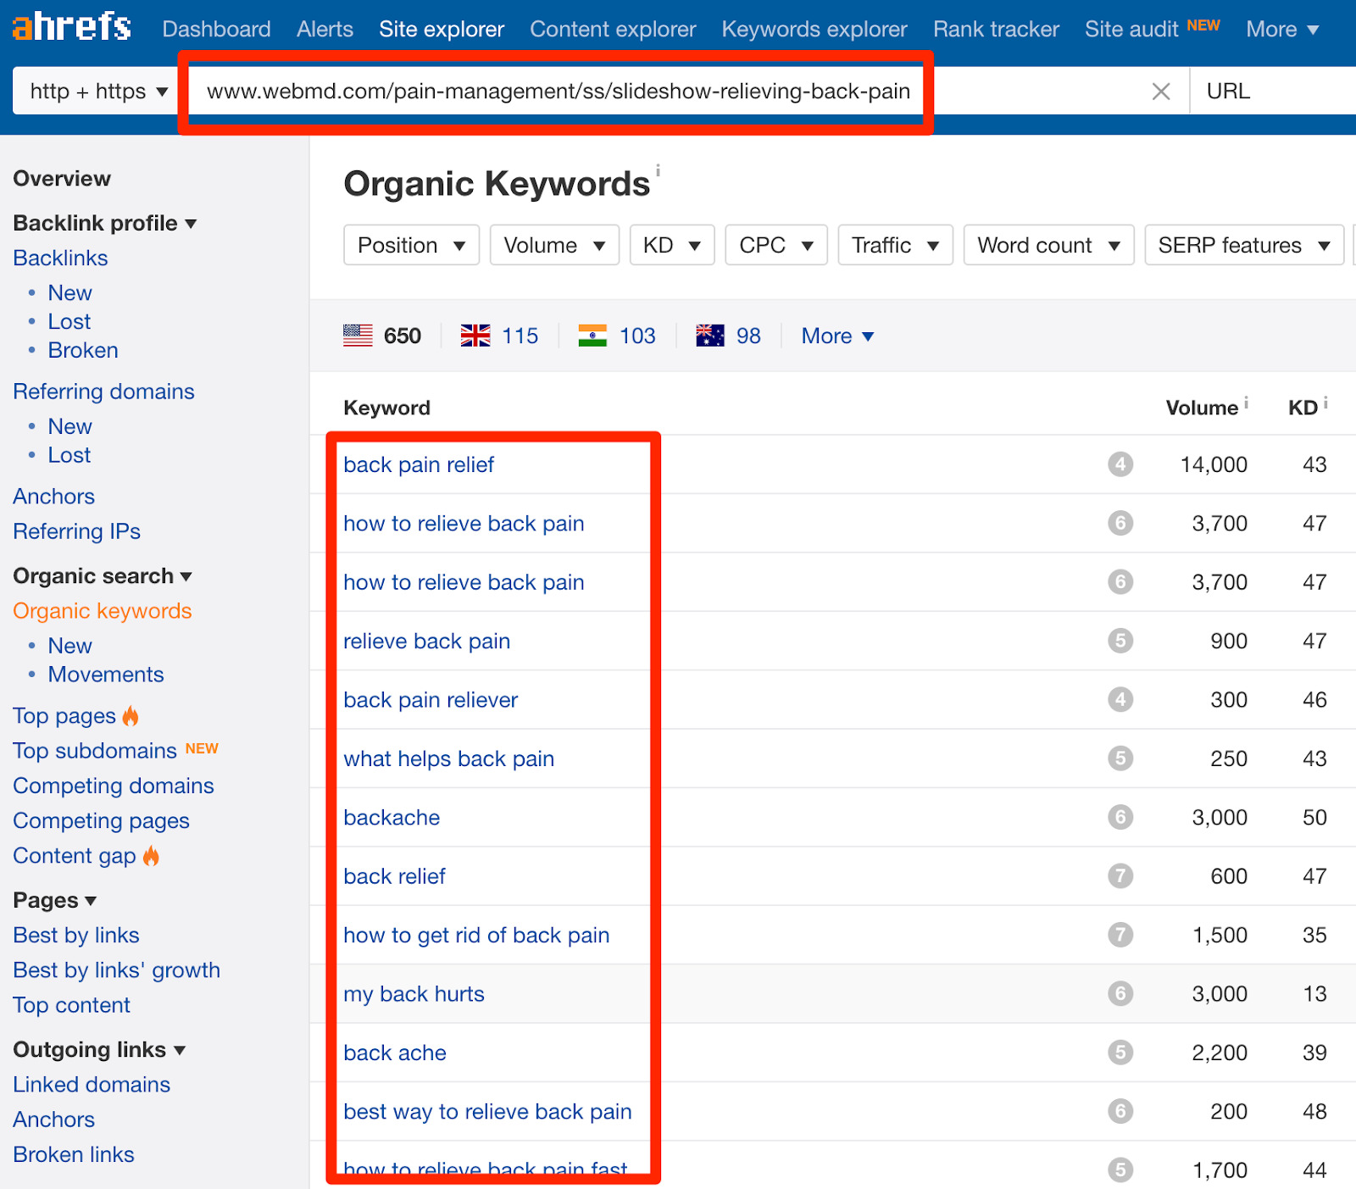
Task: Open keyword Movements report
Action: [106, 675]
